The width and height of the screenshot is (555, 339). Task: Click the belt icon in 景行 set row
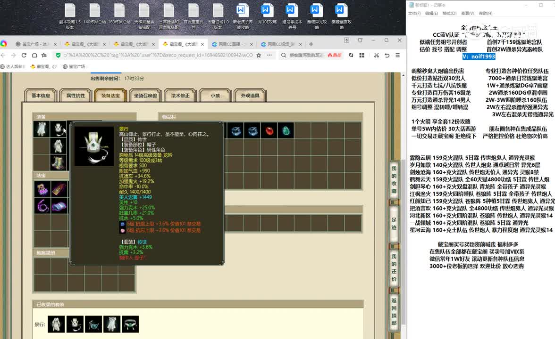tap(130, 324)
